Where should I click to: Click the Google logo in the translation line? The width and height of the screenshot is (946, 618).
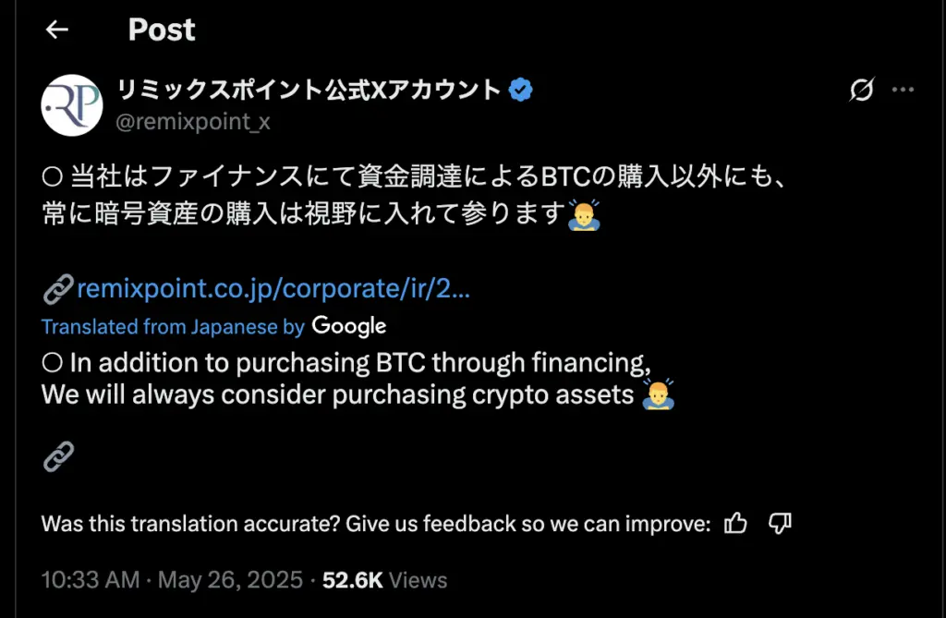[350, 326]
